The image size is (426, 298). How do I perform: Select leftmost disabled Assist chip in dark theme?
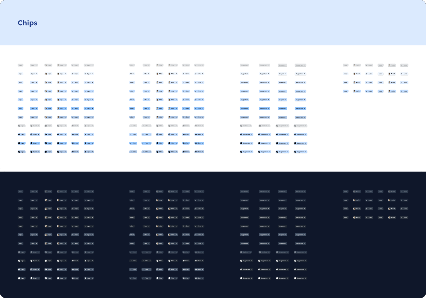pos(345,191)
